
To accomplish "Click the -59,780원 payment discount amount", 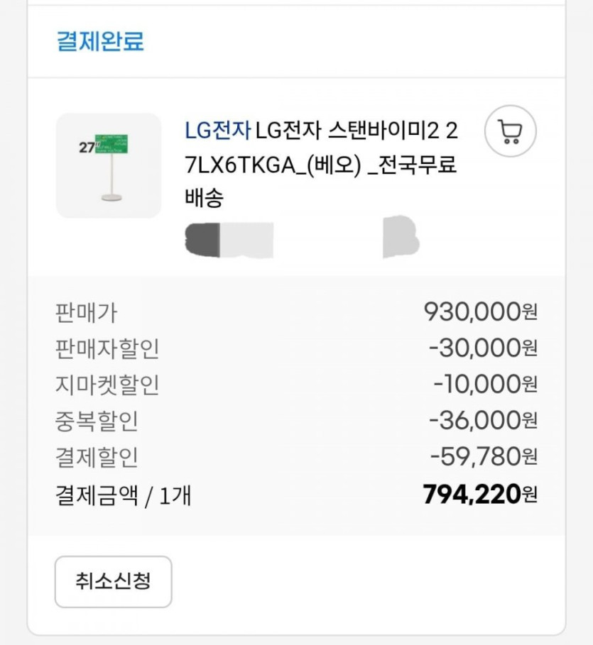I will 483,457.
